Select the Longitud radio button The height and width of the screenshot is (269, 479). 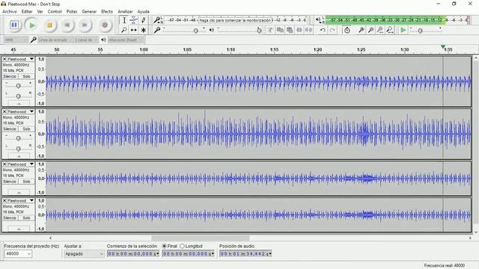[x=182, y=246]
